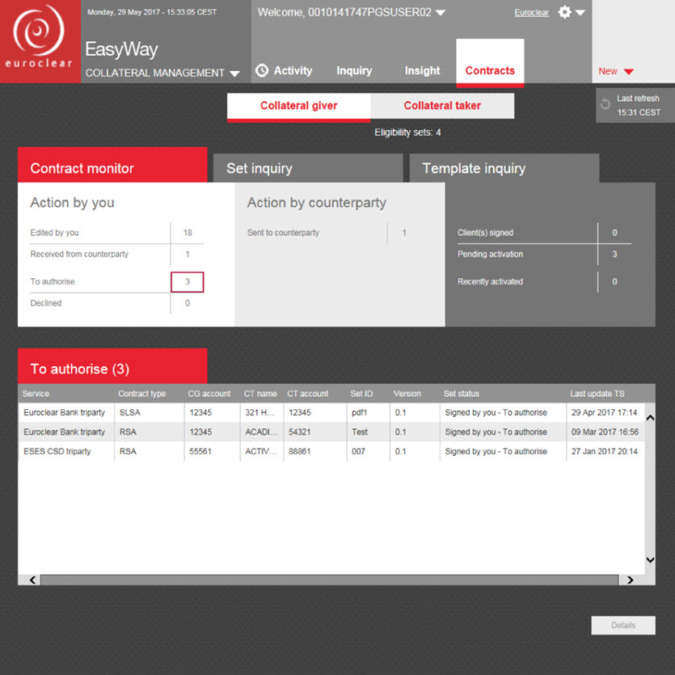675x675 pixels.
Task: Click the Last refresh circular arrow icon
Action: tap(605, 104)
